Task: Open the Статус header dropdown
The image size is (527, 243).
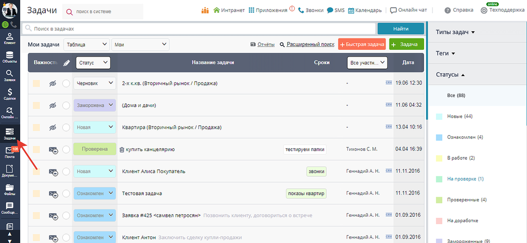Action: [x=93, y=63]
